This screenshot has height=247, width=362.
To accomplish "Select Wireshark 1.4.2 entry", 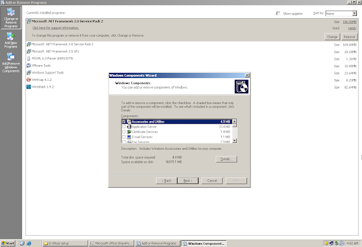I will [43, 87].
